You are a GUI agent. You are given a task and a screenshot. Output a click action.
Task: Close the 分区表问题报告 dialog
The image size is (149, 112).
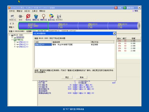[x=114, y=33]
